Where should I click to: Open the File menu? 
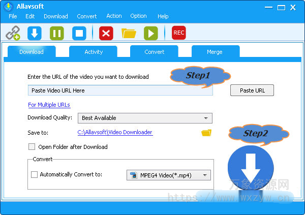pos(13,16)
